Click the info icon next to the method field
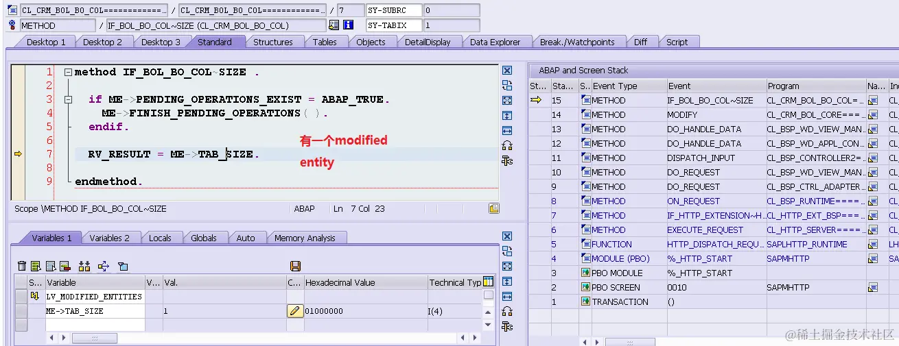 point(348,25)
